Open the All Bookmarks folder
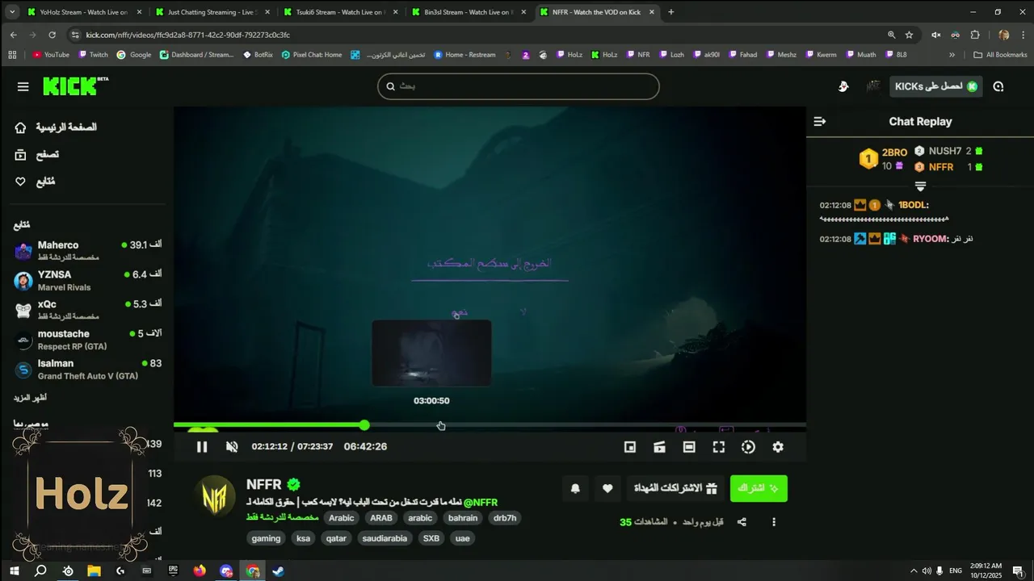Viewport: 1034px width, 581px height. 1000,55
